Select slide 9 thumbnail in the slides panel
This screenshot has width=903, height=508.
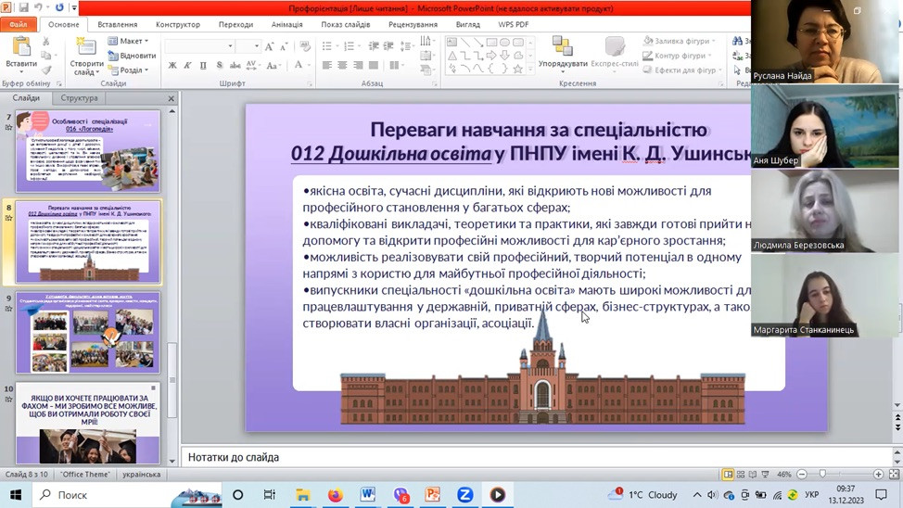point(88,332)
